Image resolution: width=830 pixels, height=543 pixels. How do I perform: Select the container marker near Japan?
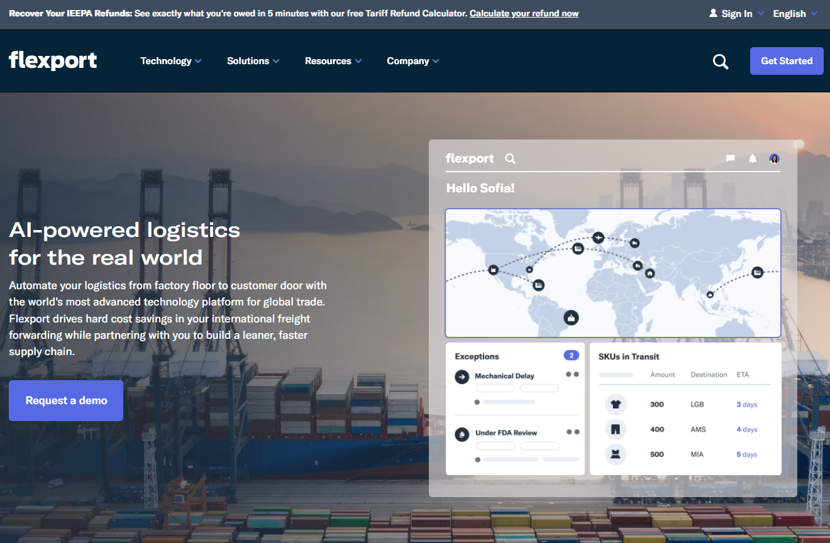coord(758,272)
